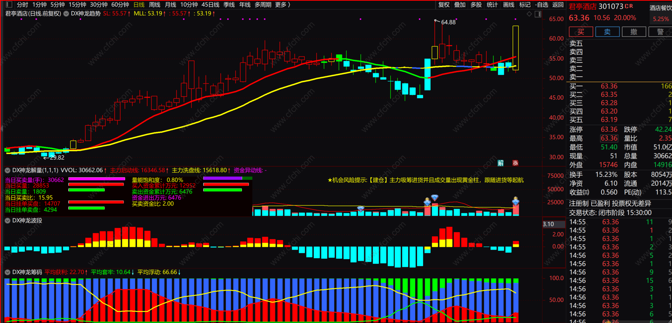Viewport: 672px width, 323px height.
Task: Select the 1分钟 period
Action: click(39, 4)
